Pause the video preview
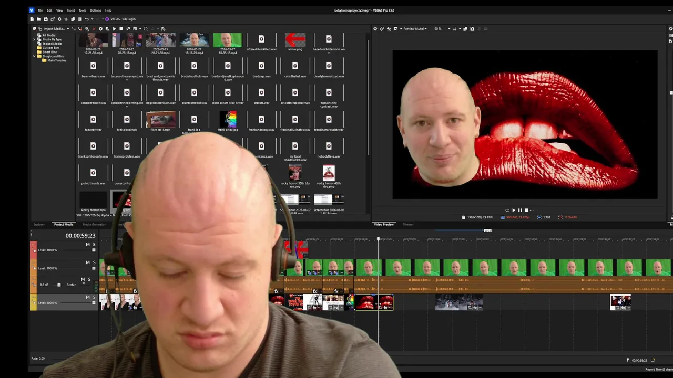 520,210
